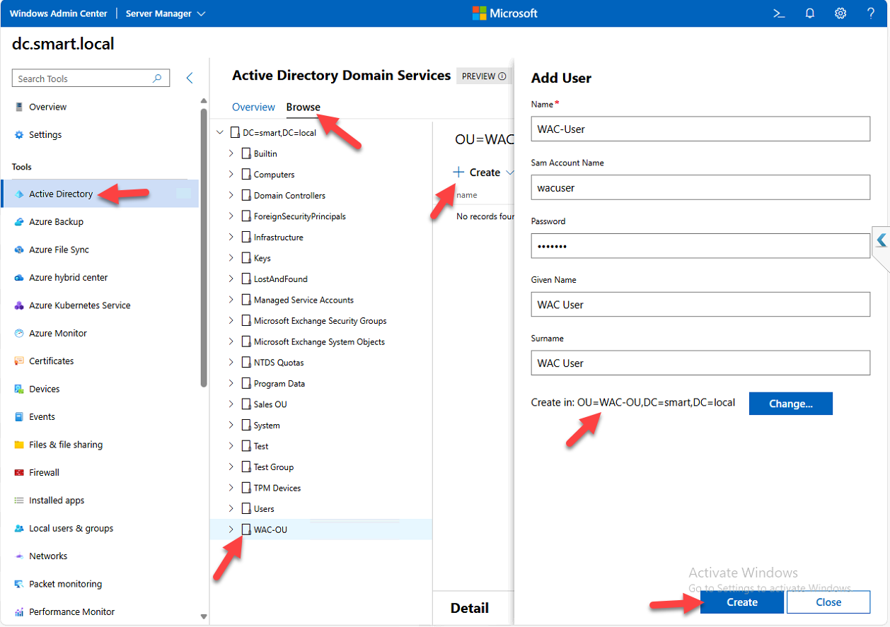Click the blue side-panel collapse chevron
890x627 pixels.
(881, 240)
